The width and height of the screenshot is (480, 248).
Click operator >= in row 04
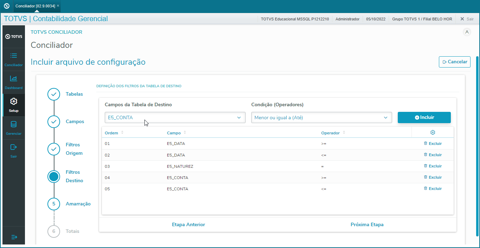[324, 178]
